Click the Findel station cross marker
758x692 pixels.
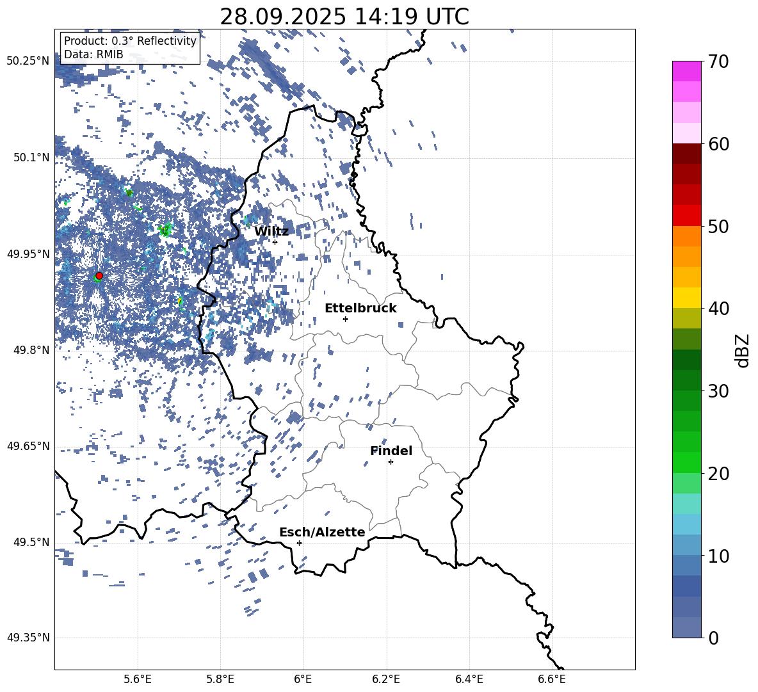point(391,462)
